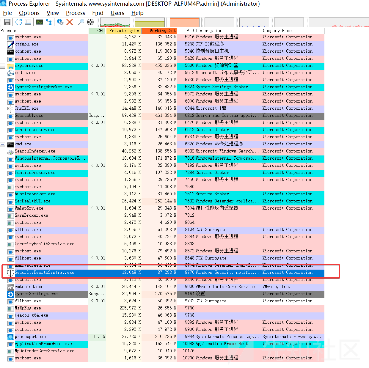Viewport: 369px width, 368px height.
Task: Click the Find Window's Process crosshair icon
Action: (90, 22)
